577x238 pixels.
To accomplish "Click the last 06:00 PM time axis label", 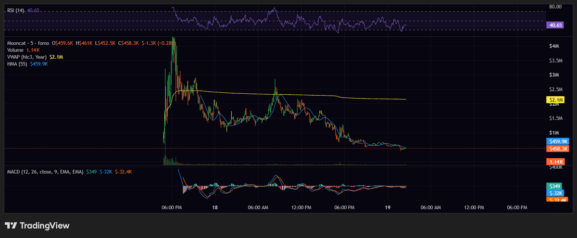I will 517,208.
